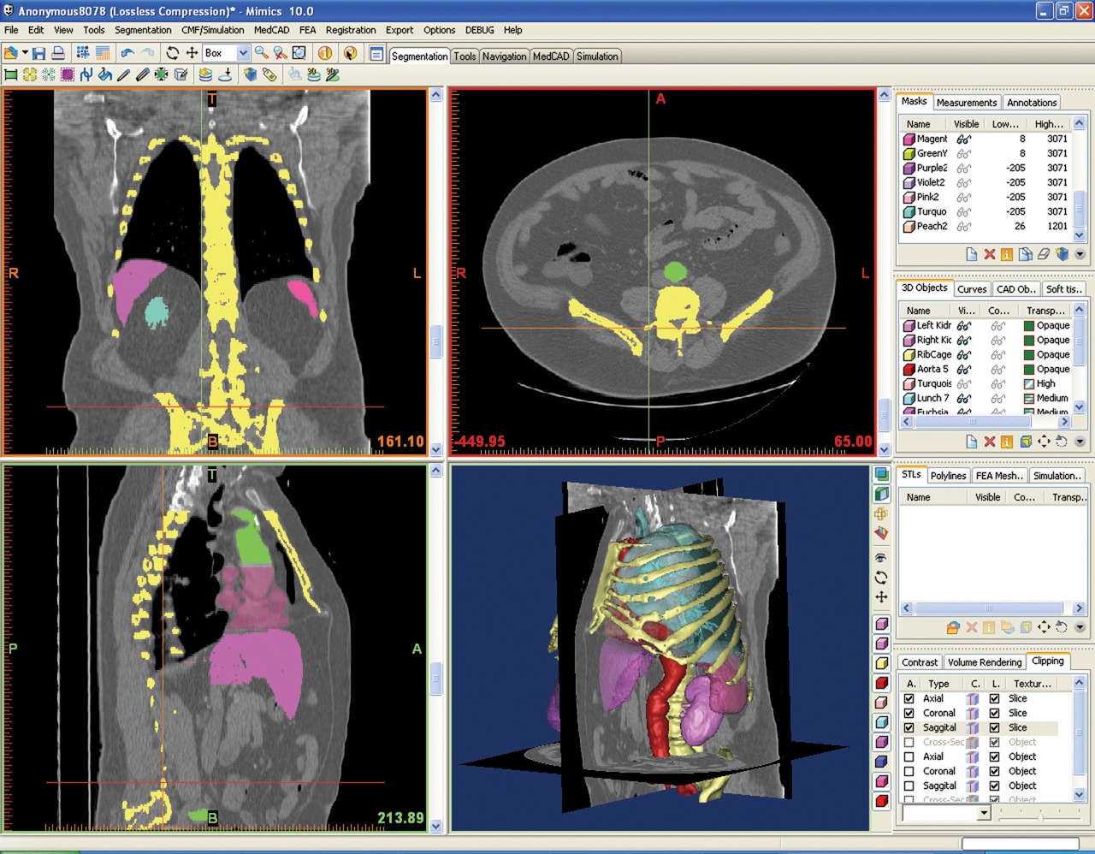Open the Box selection dropdown
This screenshot has height=854, width=1095.
click(243, 53)
